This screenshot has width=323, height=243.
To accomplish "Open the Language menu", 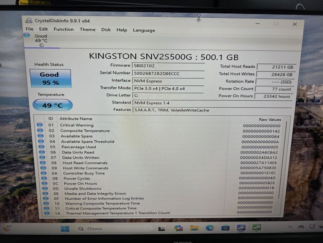I will 144,31.
